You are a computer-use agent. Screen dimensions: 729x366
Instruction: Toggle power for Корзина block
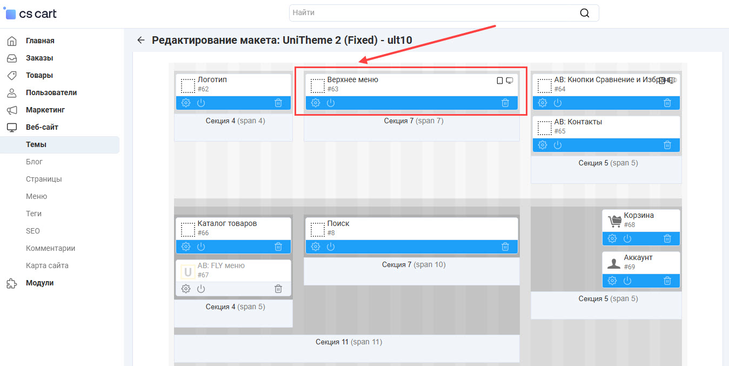pos(627,238)
